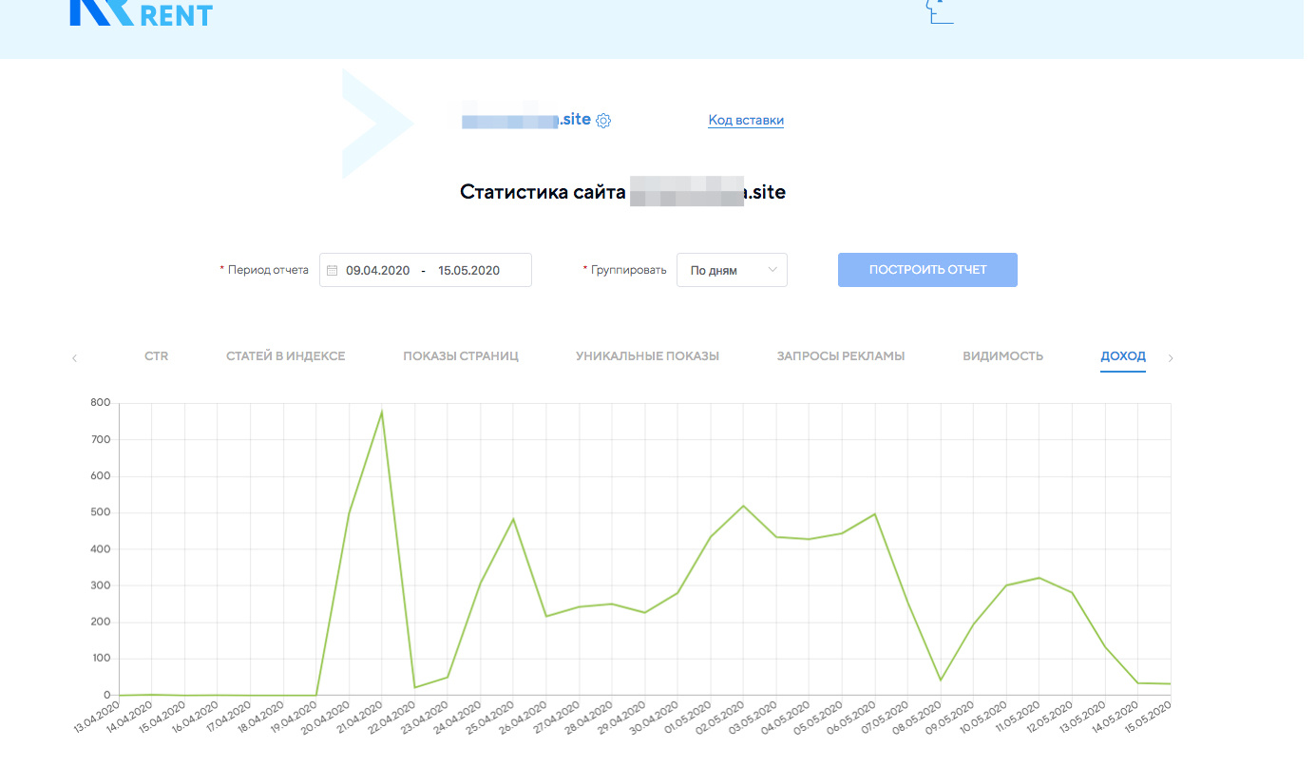The height and width of the screenshot is (767, 1316).
Task: Open site settings via the gear icon
Action: [603, 121]
